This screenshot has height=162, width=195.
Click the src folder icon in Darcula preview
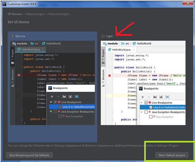tap(32, 44)
